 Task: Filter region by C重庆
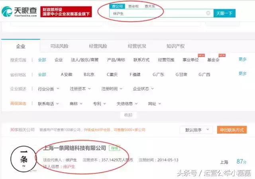(x=112, y=75)
